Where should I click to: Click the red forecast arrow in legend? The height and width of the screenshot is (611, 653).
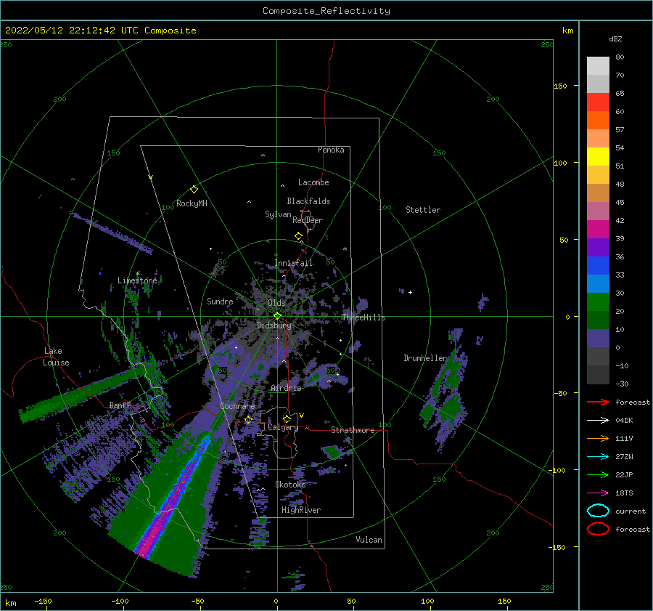(598, 402)
